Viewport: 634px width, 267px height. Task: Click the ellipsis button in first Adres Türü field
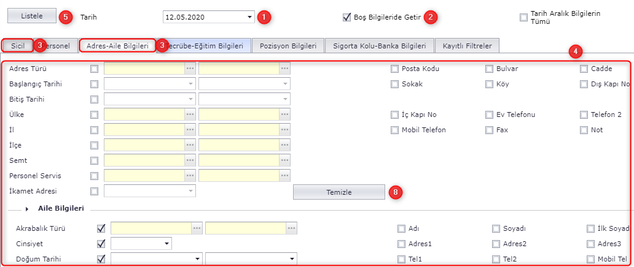[x=190, y=69]
